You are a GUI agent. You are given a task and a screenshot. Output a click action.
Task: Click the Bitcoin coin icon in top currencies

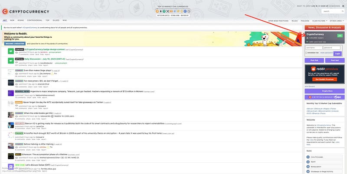click(x=157, y=11)
